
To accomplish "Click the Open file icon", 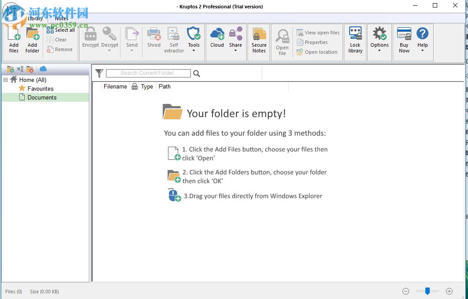I will coord(282,36).
